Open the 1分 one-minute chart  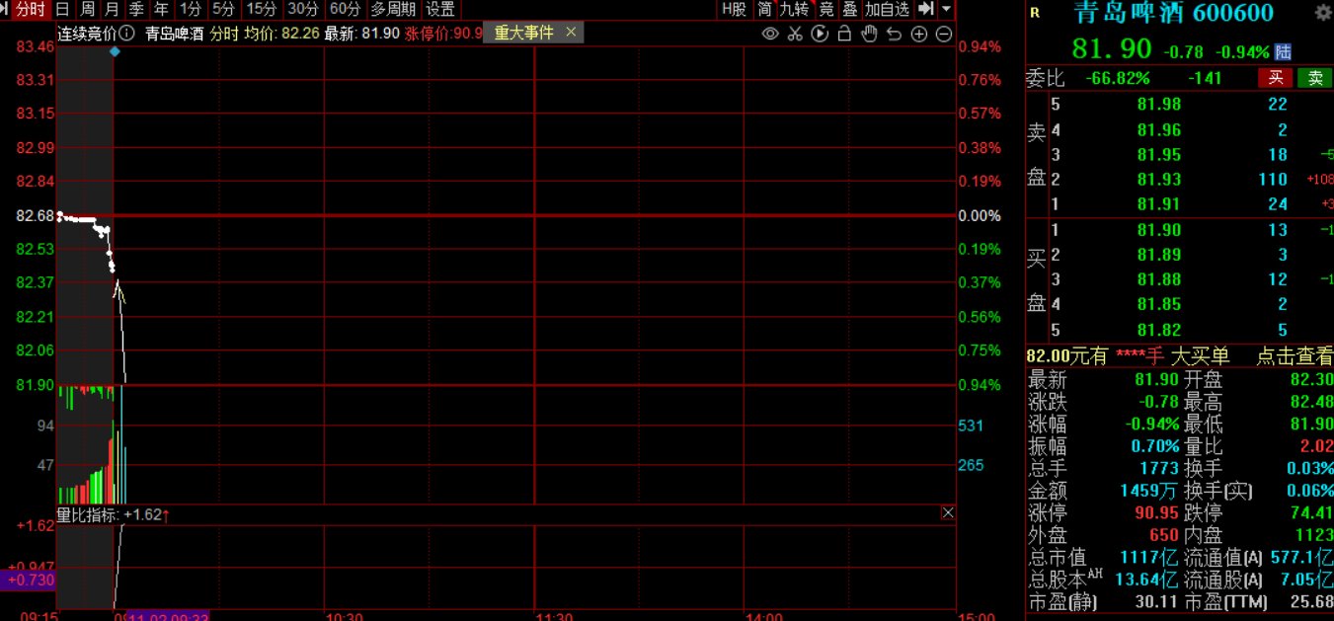(191, 9)
